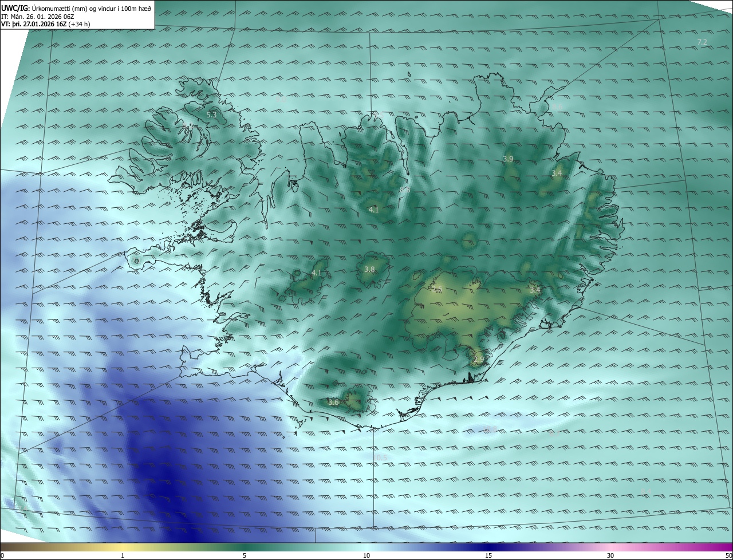Pick the yellow segment of the color scale
The height and width of the screenshot is (560, 733).
tap(123, 547)
